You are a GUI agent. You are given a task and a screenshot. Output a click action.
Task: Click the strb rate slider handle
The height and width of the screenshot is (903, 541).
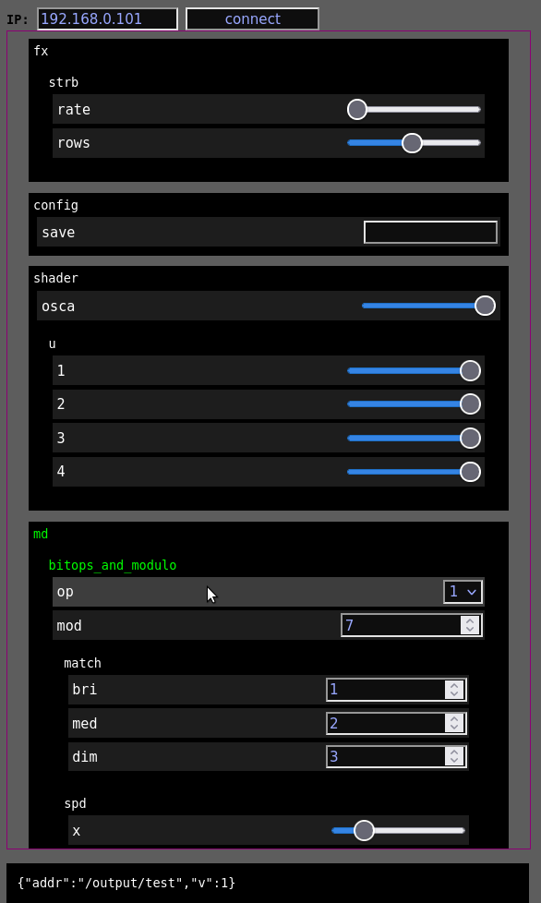tap(357, 110)
